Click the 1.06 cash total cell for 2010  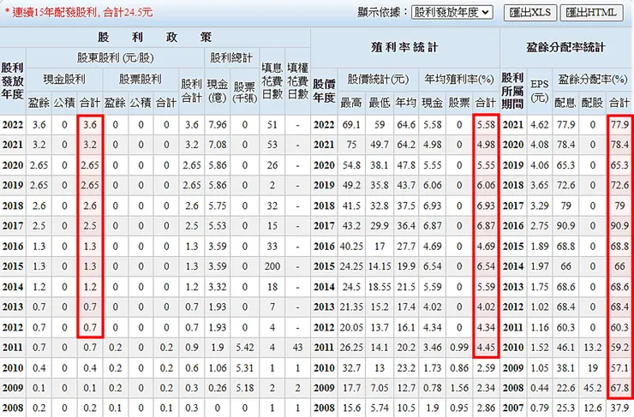tap(217, 367)
